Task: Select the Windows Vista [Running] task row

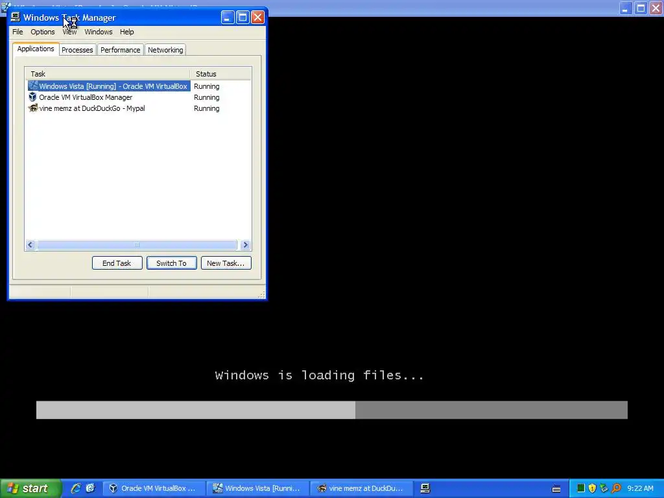Action: (x=139, y=86)
